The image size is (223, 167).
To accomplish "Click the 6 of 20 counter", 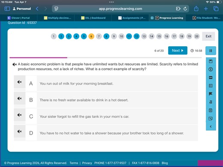I will [159, 51].
